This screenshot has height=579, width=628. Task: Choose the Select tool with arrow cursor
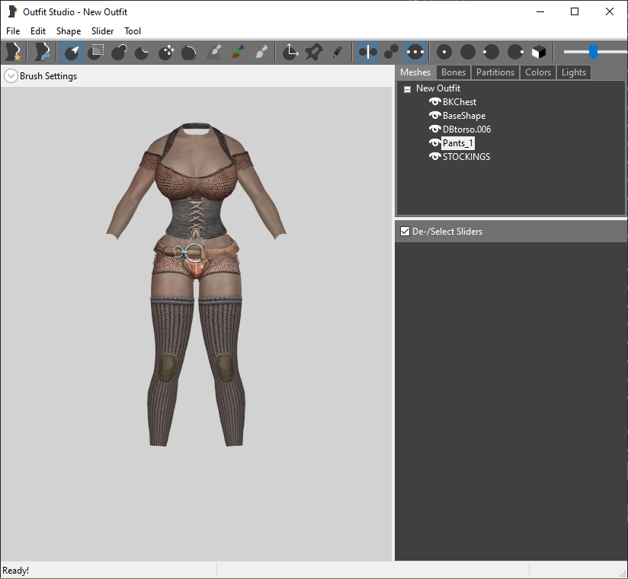tap(72, 52)
